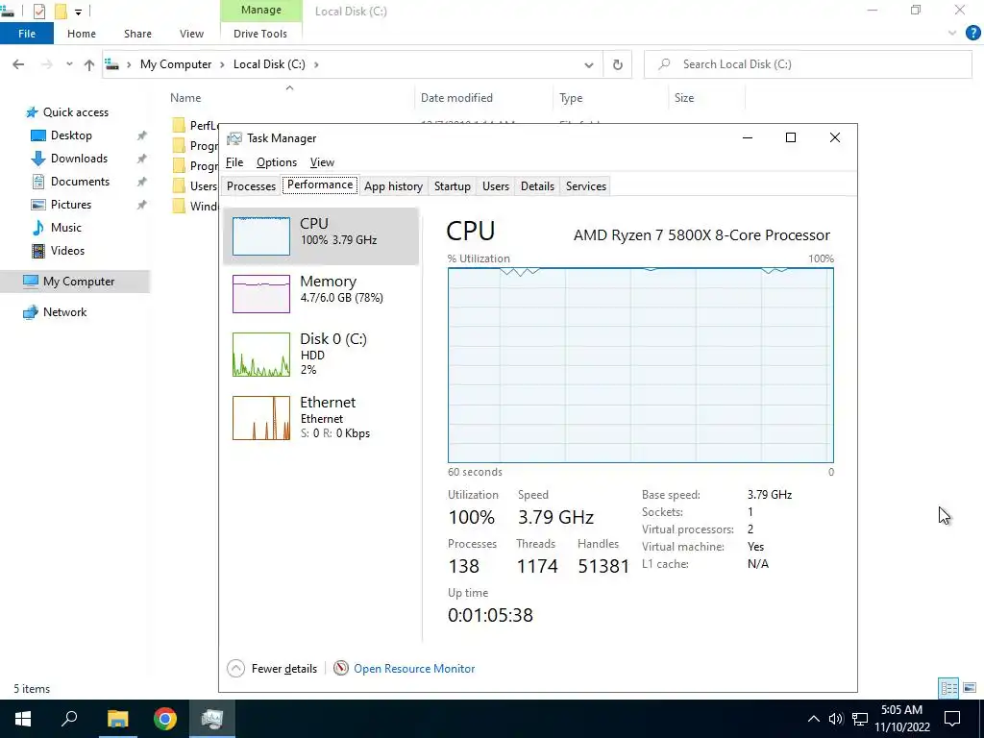
Task: Open Resource Monitor link
Action: pyautogui.click(x=414, y=669)
